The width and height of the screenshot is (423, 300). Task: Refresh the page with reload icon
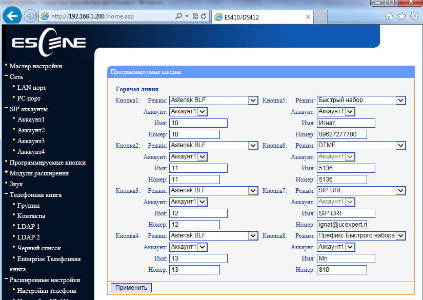point(204,16)
